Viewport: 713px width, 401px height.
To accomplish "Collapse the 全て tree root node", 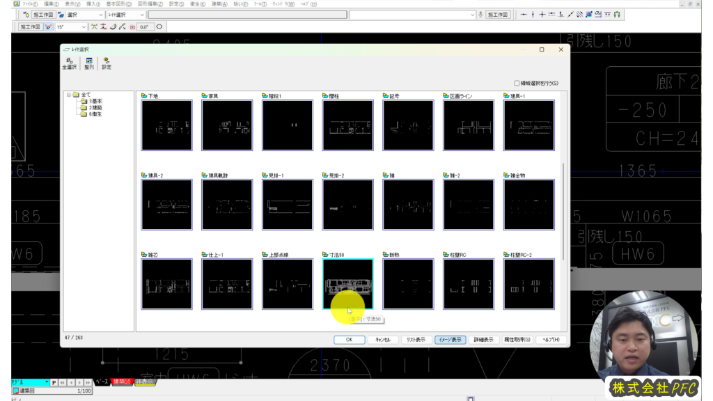I will (69, 95).
